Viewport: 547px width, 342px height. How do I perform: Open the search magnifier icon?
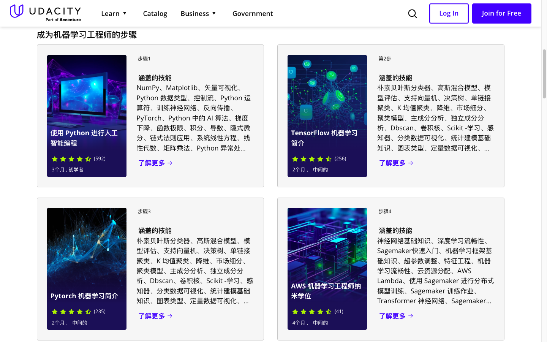click(x=413, y=14)
